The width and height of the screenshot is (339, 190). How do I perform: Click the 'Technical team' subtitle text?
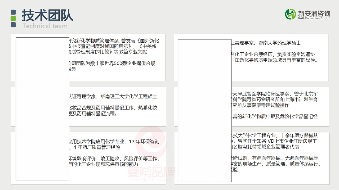pos(45,26)
